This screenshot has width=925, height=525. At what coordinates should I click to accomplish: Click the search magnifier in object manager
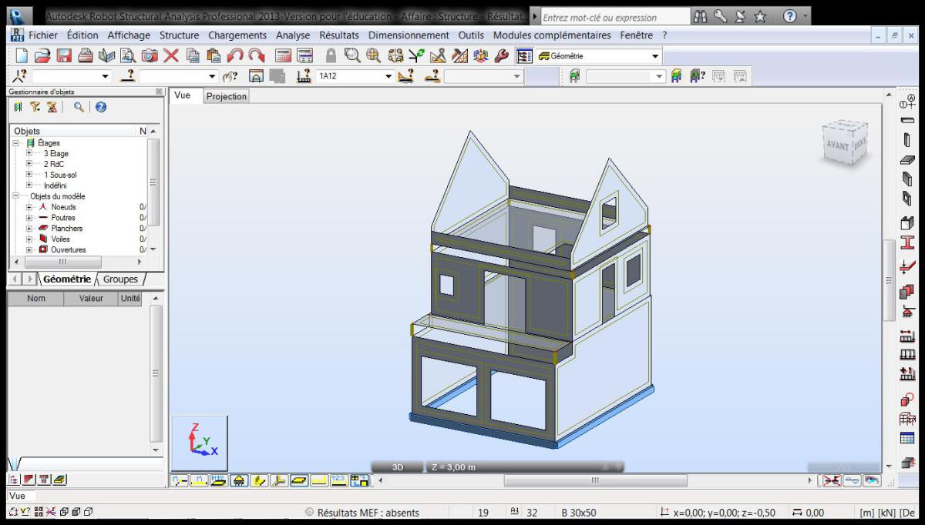[79, 107]
